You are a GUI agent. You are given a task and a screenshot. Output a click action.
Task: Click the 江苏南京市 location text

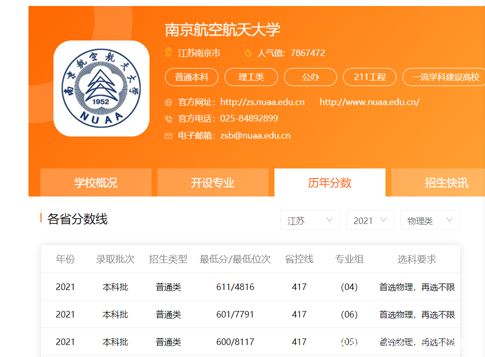click(199, 53)
